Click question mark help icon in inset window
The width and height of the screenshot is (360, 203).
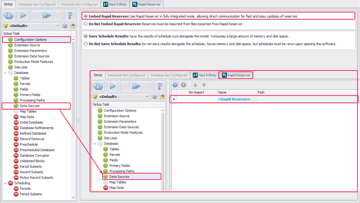(160, 86)
